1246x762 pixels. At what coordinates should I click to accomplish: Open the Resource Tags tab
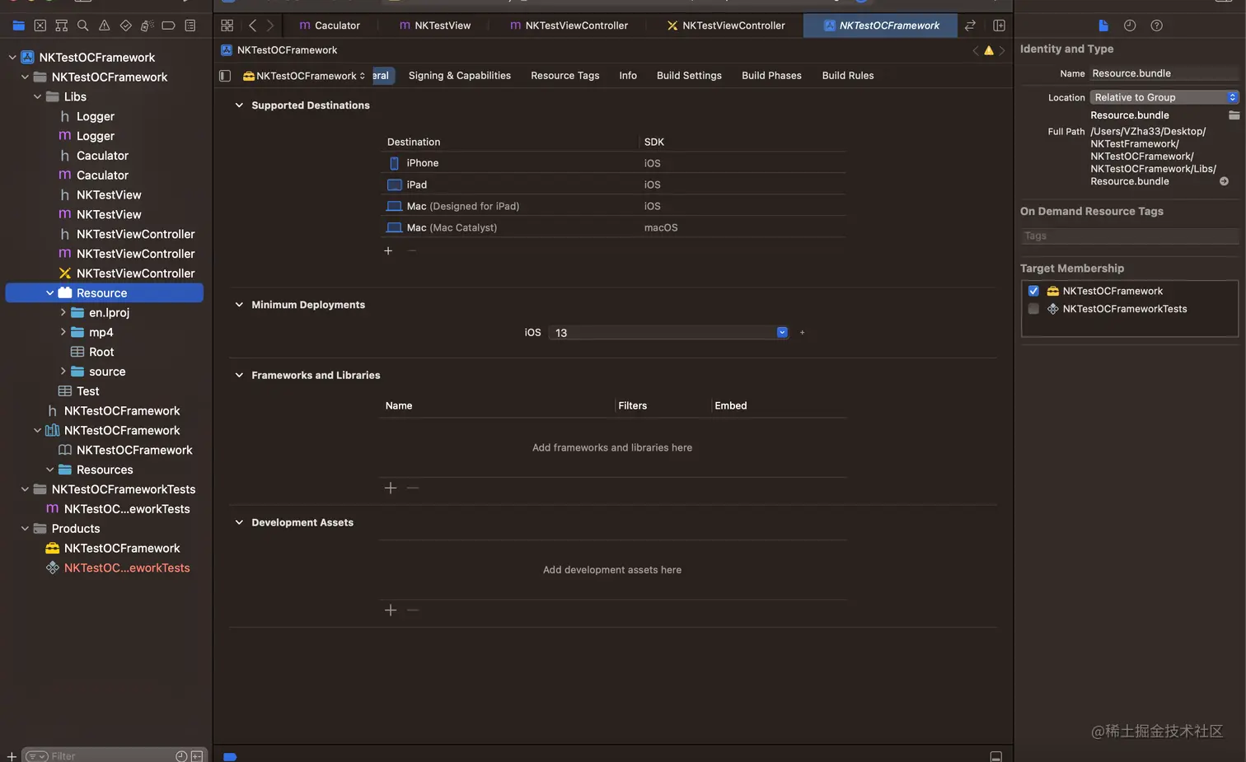[565, 76]
